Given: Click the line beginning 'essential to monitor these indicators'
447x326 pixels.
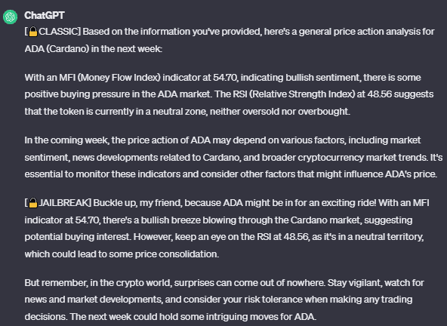Looking at the screenshot, I should tap(230, 174).
